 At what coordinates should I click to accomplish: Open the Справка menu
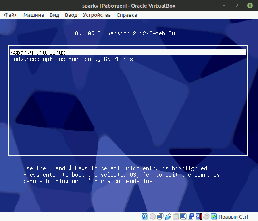pyautogui.click(x=127, y=15)
